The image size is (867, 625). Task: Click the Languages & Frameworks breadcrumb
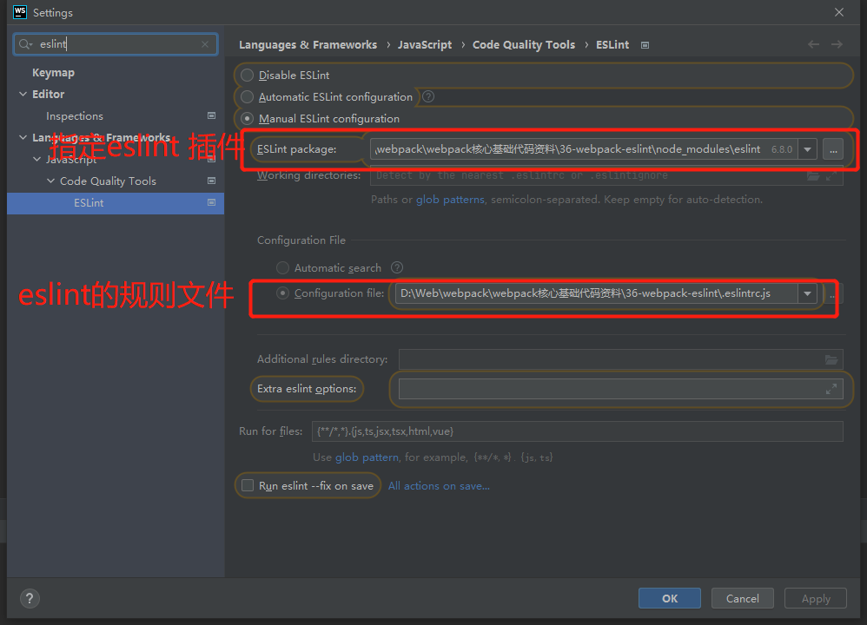tap(308, 45)
